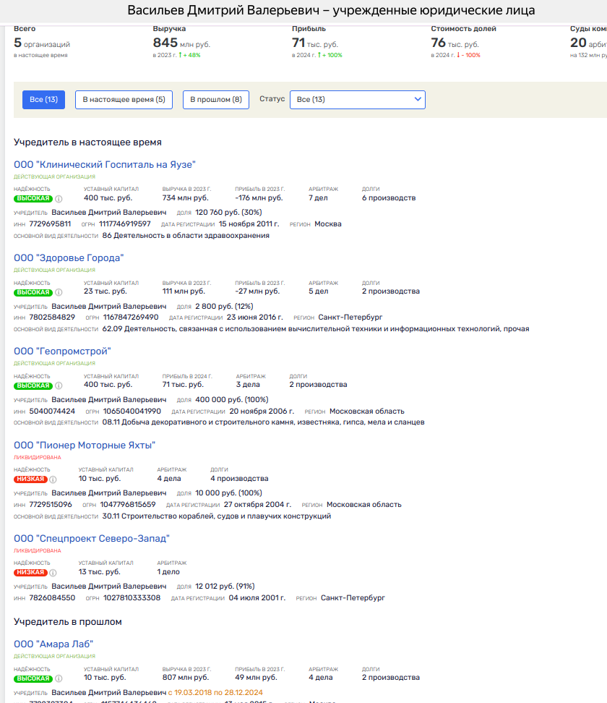
Task: Select the "Все (13)" filter tab
Action: [43, 100]
